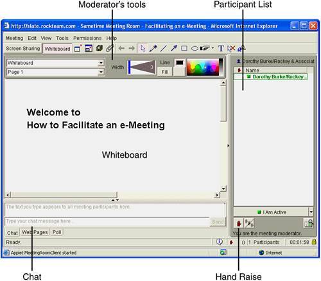This screenshot has width=321, height=281.
Task: Select the Line drawing tool
Action: [x=164, y=48]
